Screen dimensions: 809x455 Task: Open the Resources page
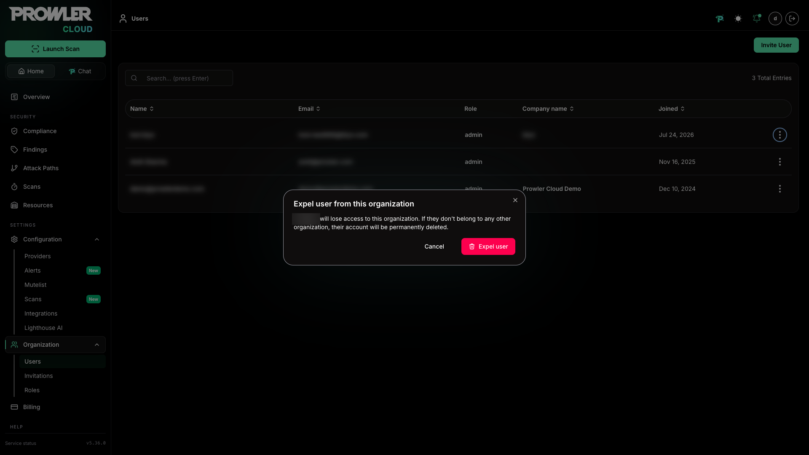55,205
